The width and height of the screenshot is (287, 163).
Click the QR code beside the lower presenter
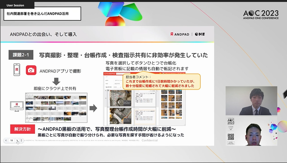(x=231, y=137)
